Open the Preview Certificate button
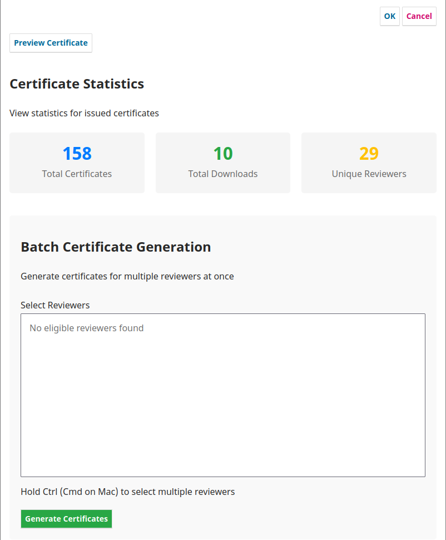This screenshot has height=540, width=446. pos(51,43)
